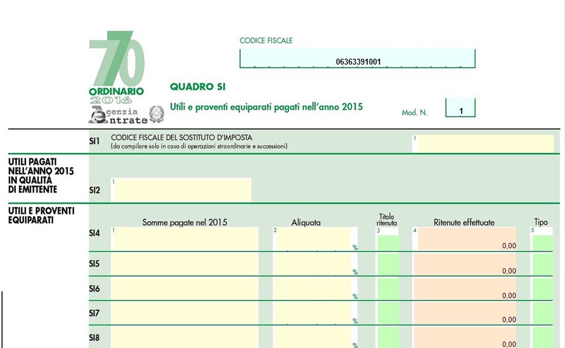Click the Italian Republic emblem icon
The width and height of the screenshot is (565, 348).
[157, 114]
